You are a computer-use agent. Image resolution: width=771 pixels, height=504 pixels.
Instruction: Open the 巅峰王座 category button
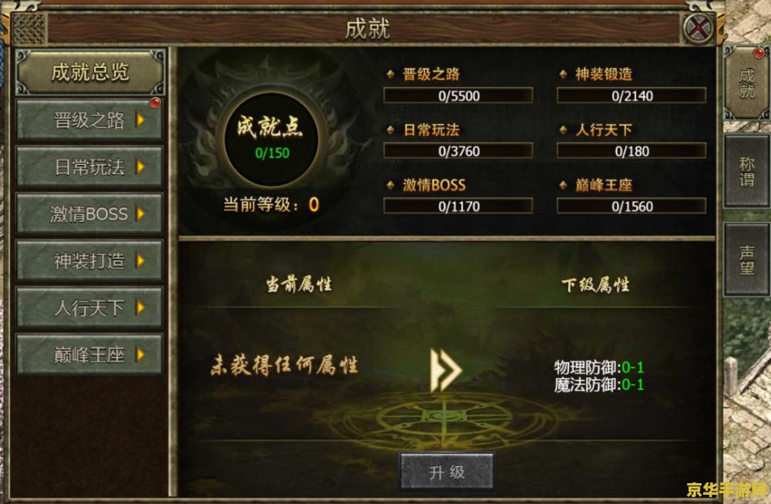(x=89, y=354)
